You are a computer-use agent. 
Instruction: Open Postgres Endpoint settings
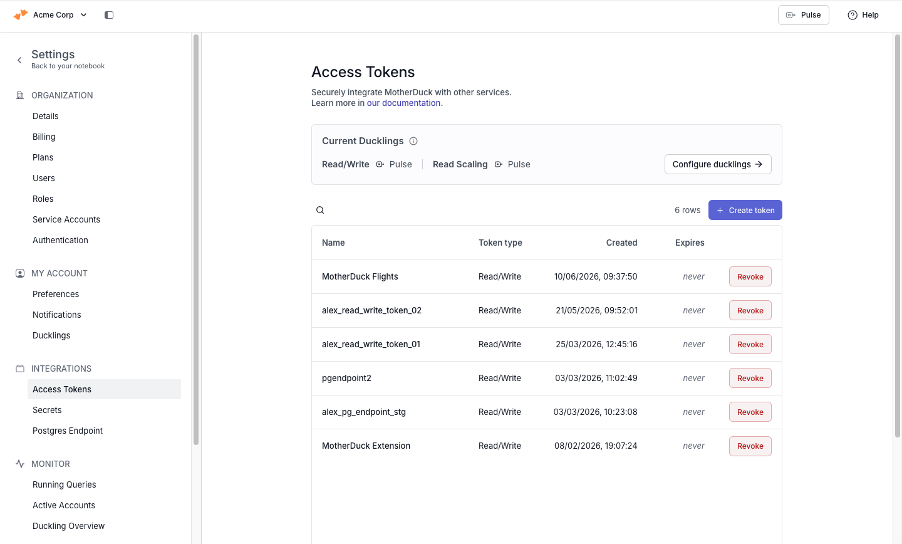tap(68, 431)
